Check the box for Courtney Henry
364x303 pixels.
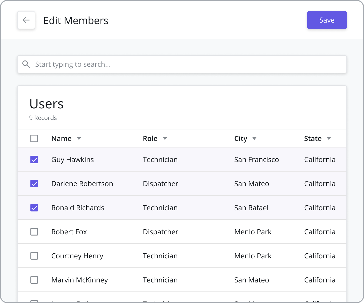click(x=34, y=256)
